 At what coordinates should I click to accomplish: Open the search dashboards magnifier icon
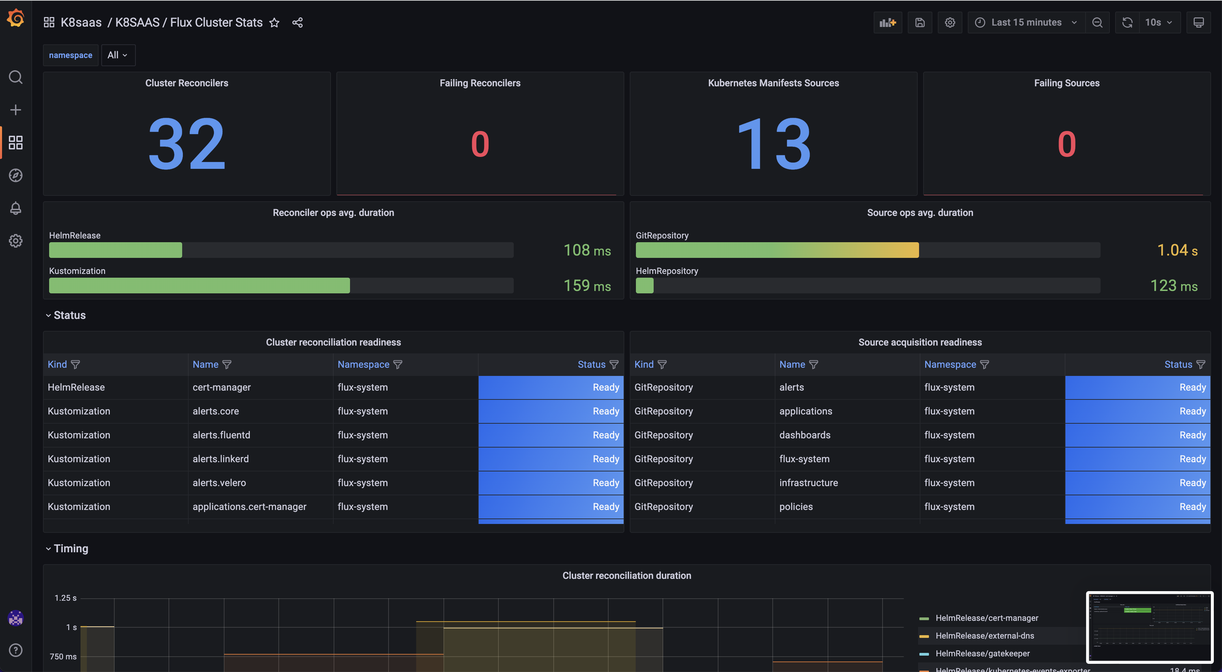[x=16, y=77]
